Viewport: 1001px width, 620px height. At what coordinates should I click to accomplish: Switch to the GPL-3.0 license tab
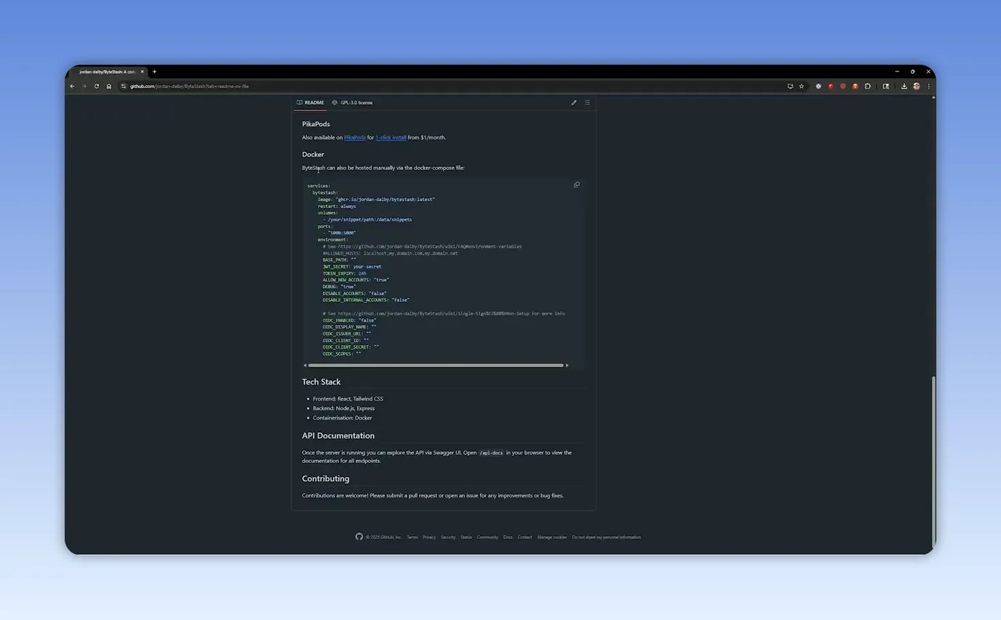point(352,103)
